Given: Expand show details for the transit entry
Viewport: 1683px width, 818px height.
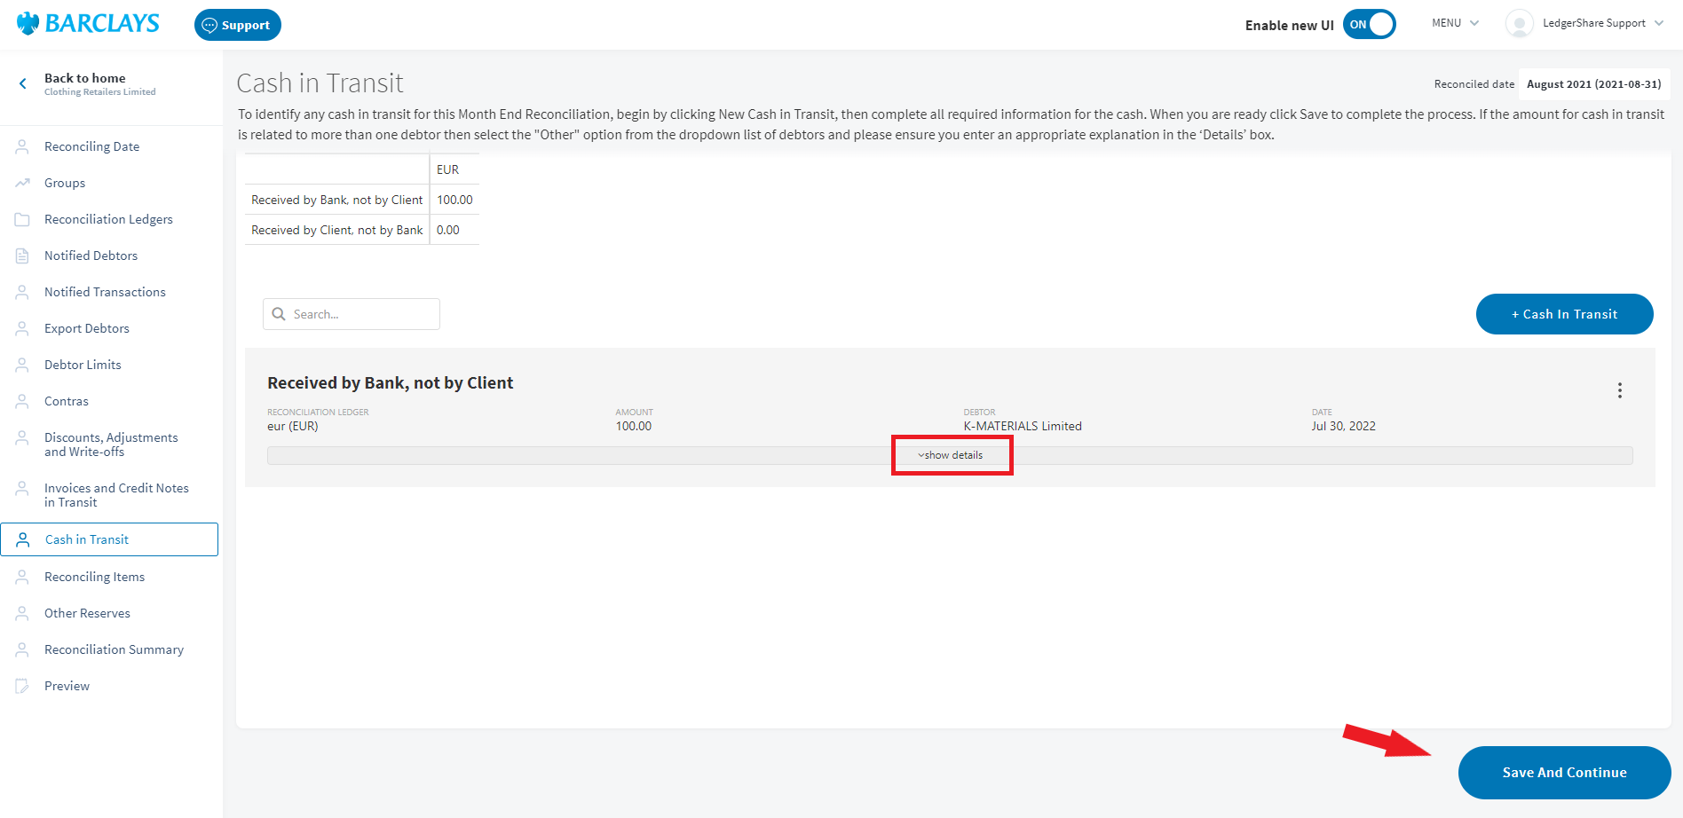Looking at the screenshot, I should pyautogui.click(x=951, y=455).
